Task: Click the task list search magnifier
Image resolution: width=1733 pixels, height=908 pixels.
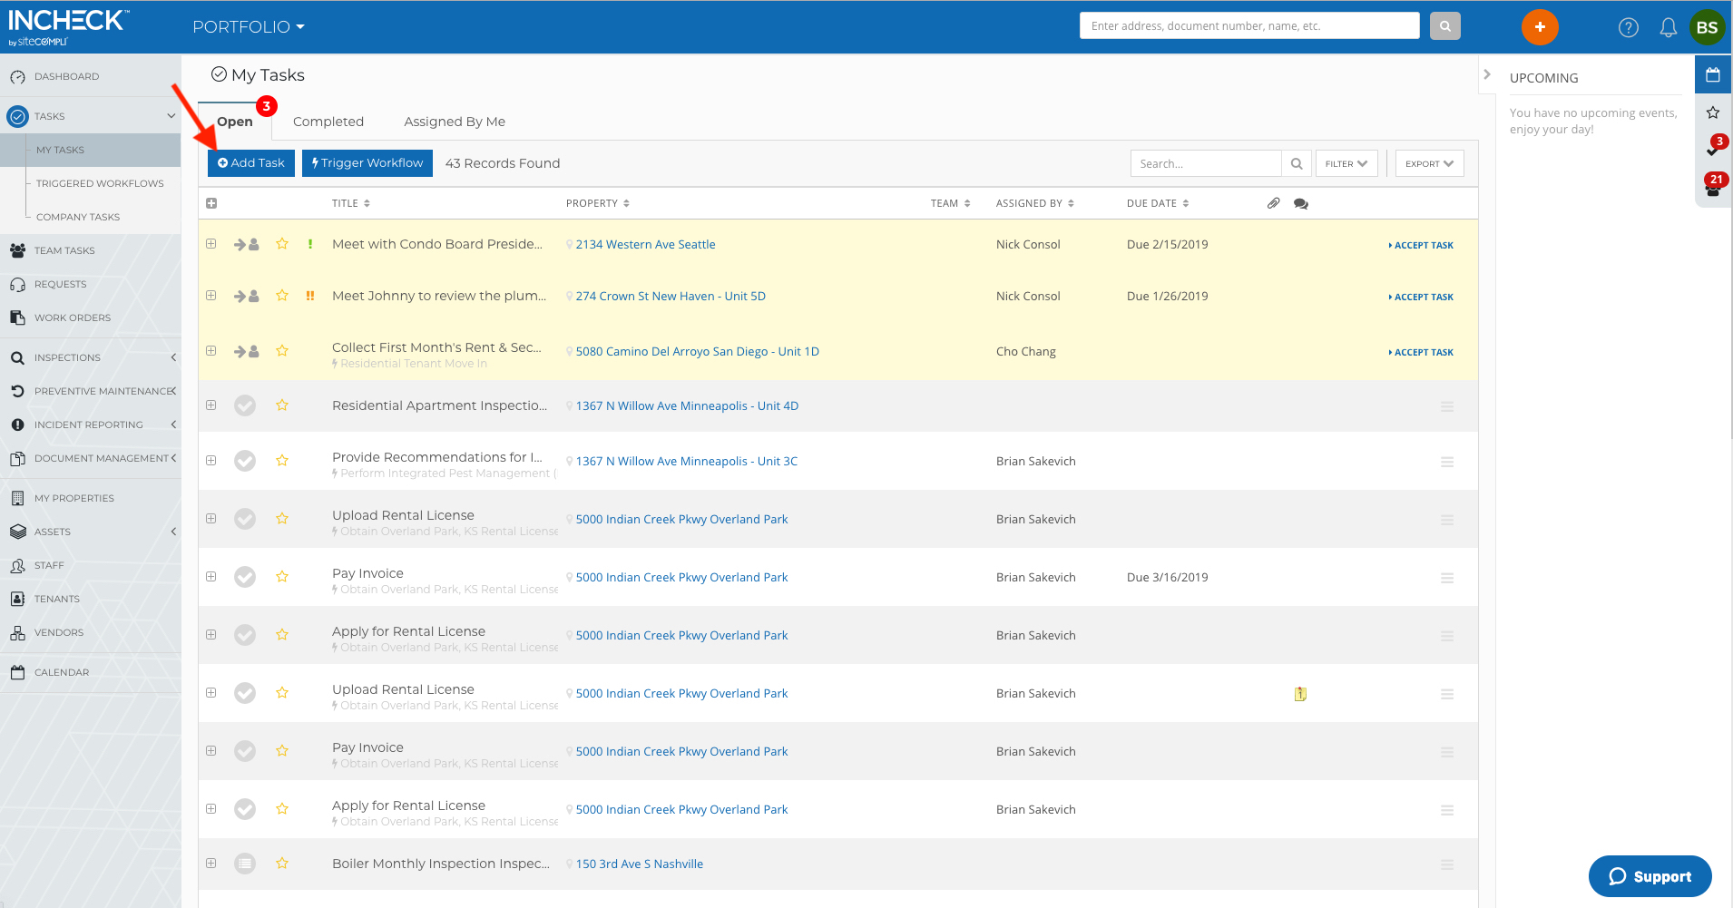Action: pyautogui.click(x=1296, y=164)
